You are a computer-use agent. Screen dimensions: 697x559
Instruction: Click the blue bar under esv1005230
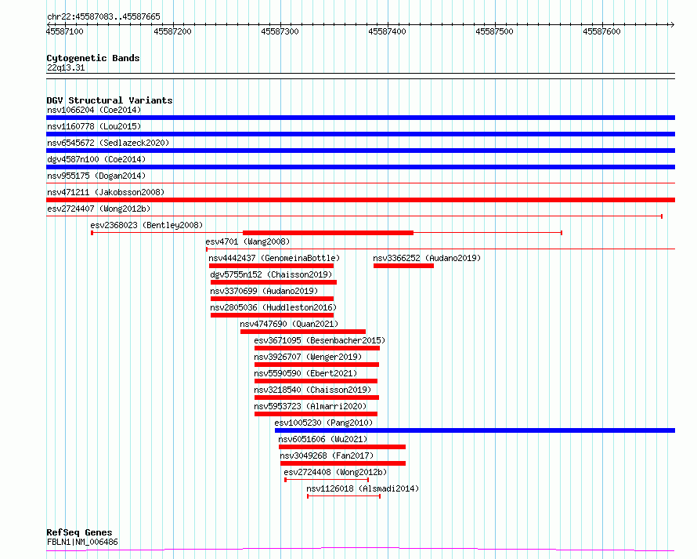point(475,430)
